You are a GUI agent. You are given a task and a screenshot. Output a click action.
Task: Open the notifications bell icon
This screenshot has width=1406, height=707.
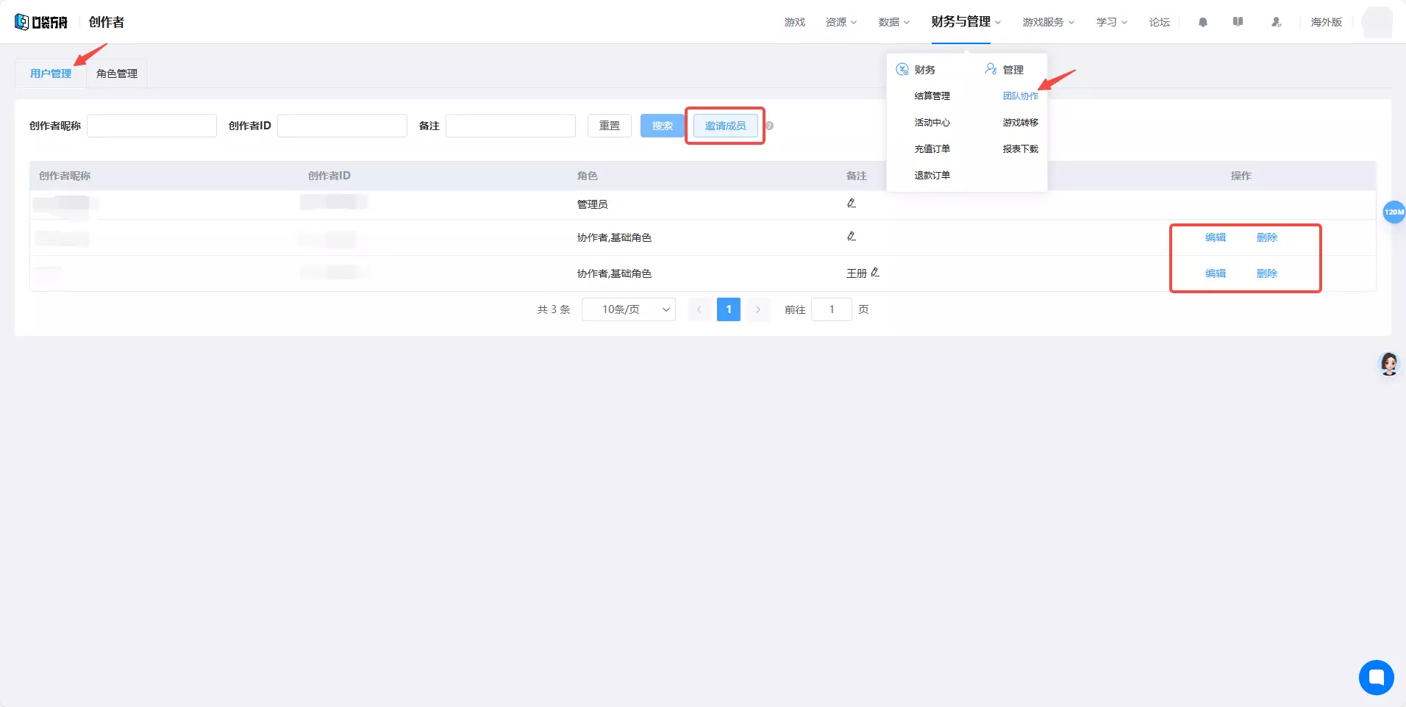1203,22
